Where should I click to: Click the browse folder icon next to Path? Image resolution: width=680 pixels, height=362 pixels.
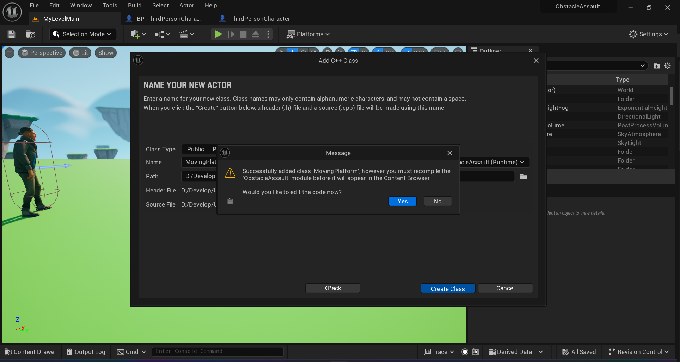[524, 177]
